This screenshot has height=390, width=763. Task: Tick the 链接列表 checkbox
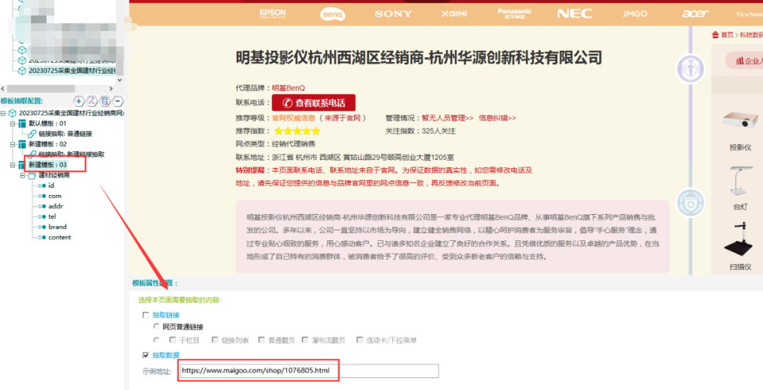pyautogui.click(x=215, y=340)
